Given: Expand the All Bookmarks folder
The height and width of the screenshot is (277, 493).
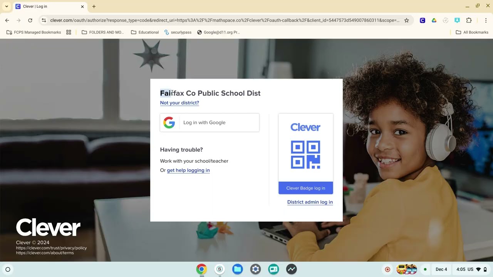Looking at the screenshot, I should point(472,32).
